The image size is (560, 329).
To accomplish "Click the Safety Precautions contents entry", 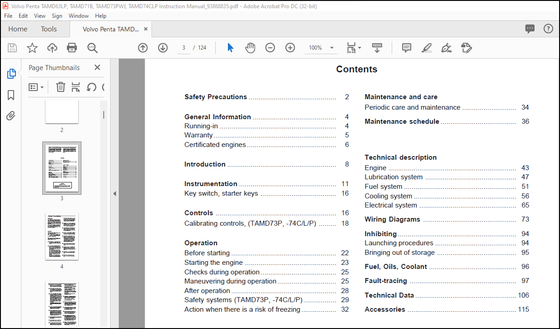I will (267, 97).
